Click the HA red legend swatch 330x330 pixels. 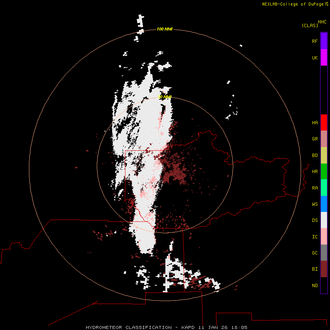[324, 122]
